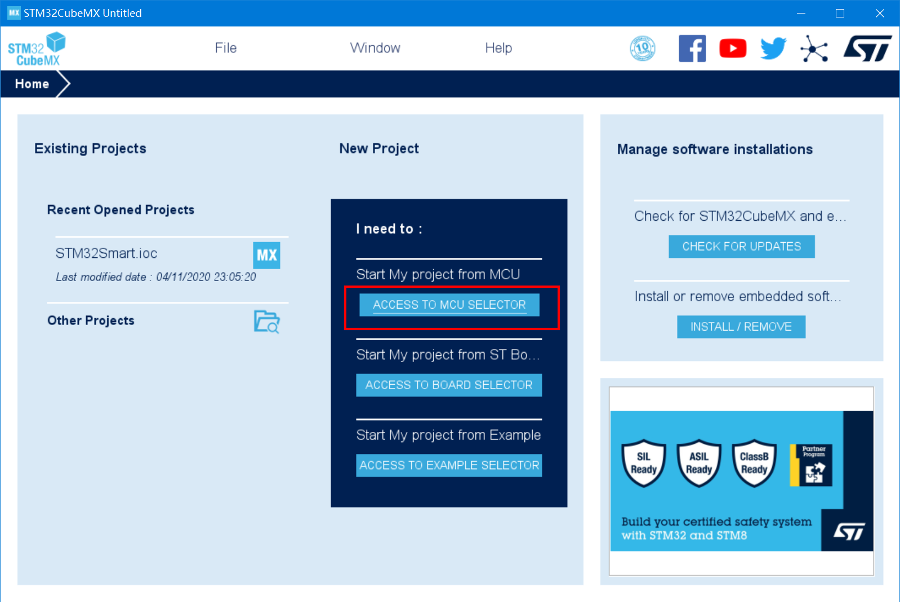This screenshot has height=602, width=900.
Task: Open the recent project STM32Smart.ioc
Action: pyautogui.click(x=106, y=253)
